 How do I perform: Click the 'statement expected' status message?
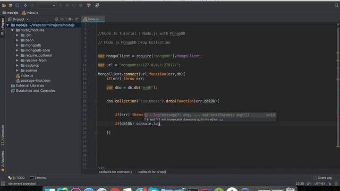pos(22,184)
